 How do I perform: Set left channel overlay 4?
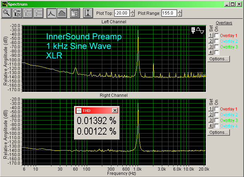(x=211, y=52)
